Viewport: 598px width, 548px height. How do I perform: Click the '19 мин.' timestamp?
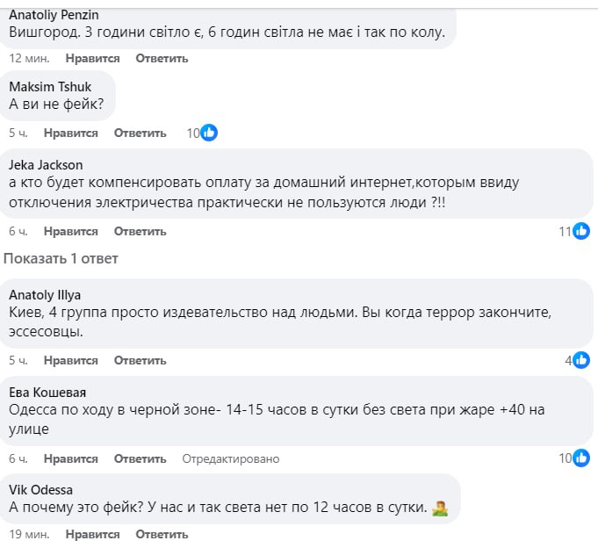[x=25, y=534]
